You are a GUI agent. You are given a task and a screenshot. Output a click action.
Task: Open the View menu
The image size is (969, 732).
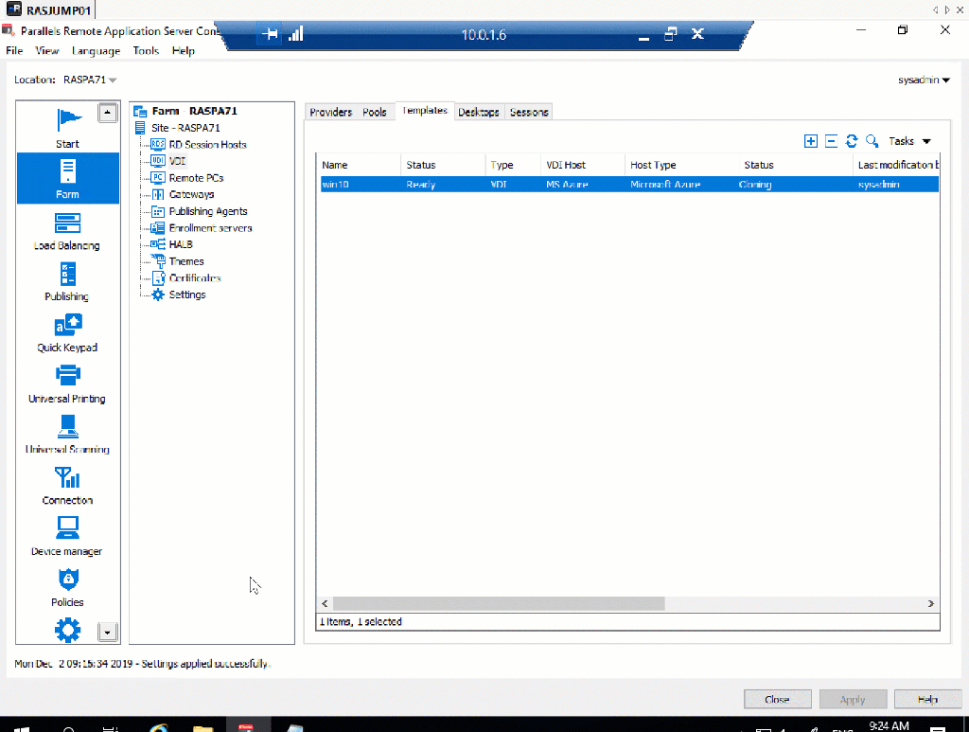pos(47,51)
